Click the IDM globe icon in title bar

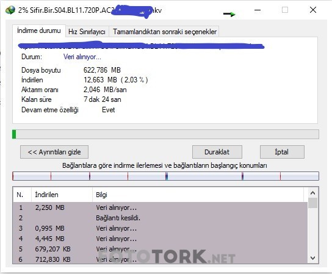click(x=10, y=10)
